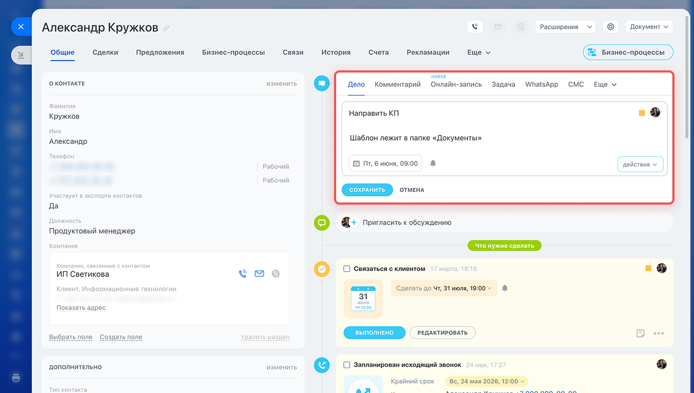The height and width of the screenshot is (393, 694).
Task: Select the Дело tab in the timeline editor
Action: pyautogui.click(x=356, y=84)
